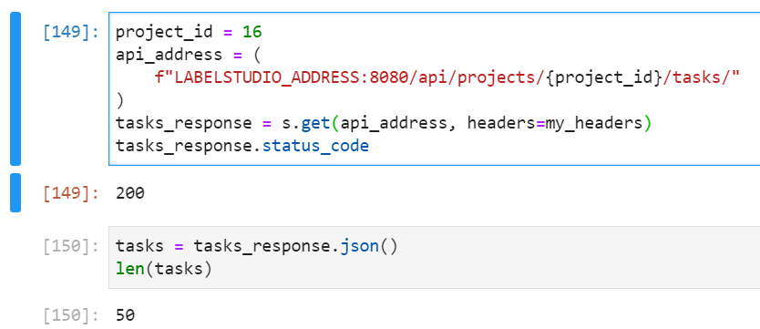This screenshot has width=760, height=329.
Task: Click the status_code attribute
Action: tap(315, 146)
